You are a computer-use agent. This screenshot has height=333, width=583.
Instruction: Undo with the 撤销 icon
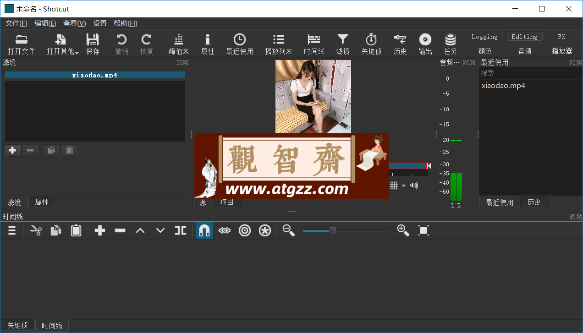(x=121, y=44)
